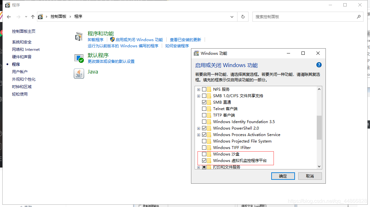Click the back navigation arrow

pyautogui.click(x=9, y=17)
